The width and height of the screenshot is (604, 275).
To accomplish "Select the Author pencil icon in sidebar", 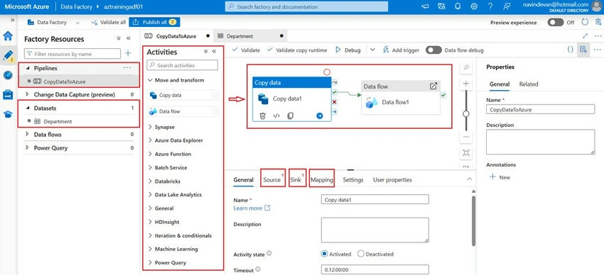I will pyautogui.click(x=8, y=55).
